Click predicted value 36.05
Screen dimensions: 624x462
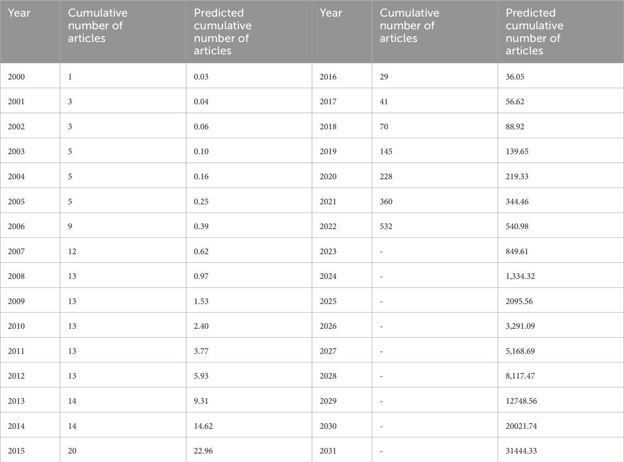tap(517, 77)
